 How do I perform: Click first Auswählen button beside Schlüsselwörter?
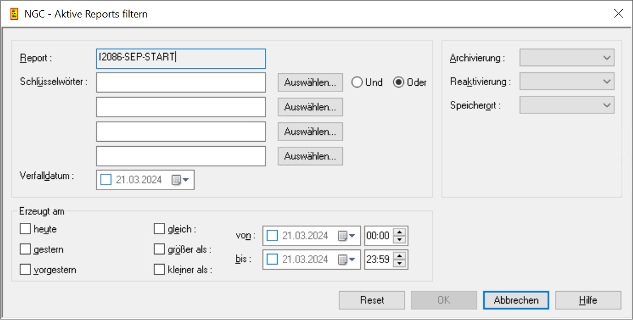(x=310, y=82)
